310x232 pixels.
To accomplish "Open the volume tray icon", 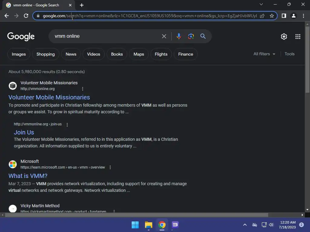I will [271, 225].
